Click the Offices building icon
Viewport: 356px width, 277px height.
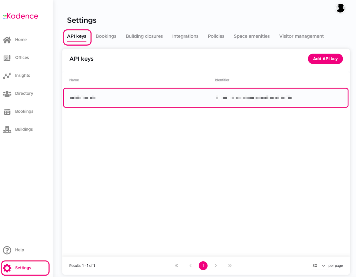coord(7,58)
